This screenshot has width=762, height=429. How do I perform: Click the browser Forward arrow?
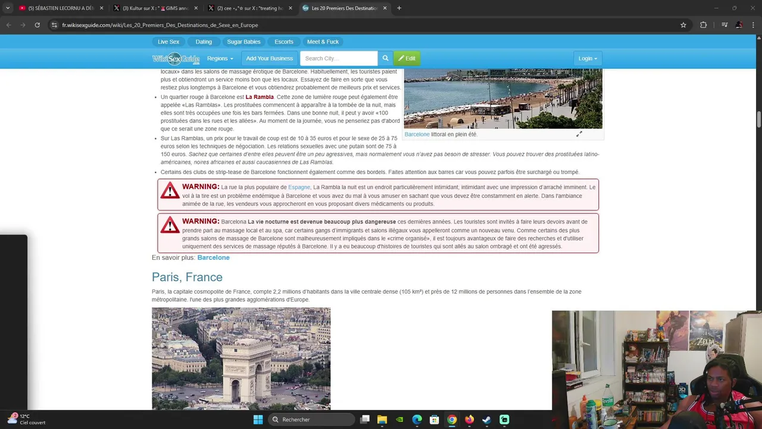point(23,25)
